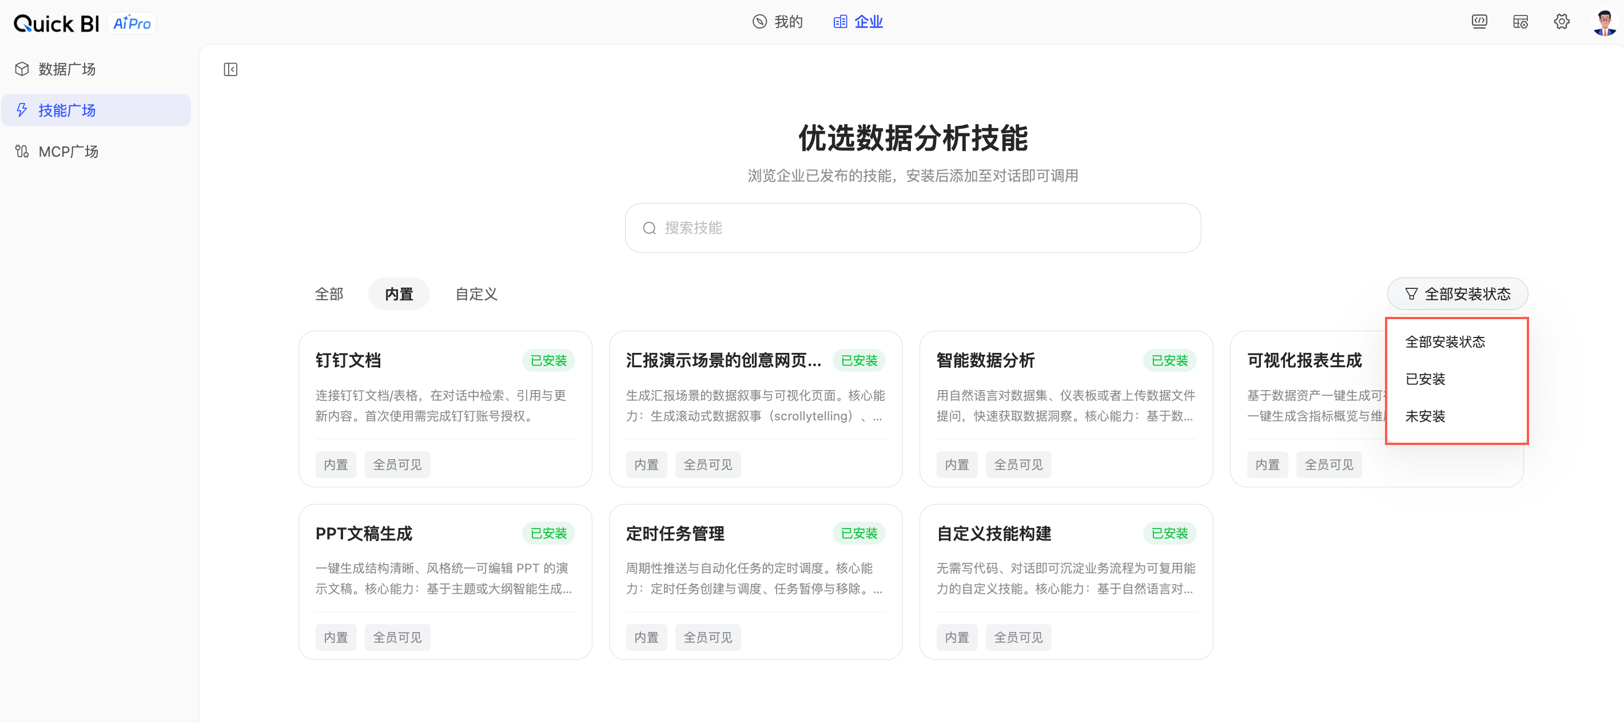
Task: Click the AiPro badge beside the logo
Action: (x=132, y=23)
